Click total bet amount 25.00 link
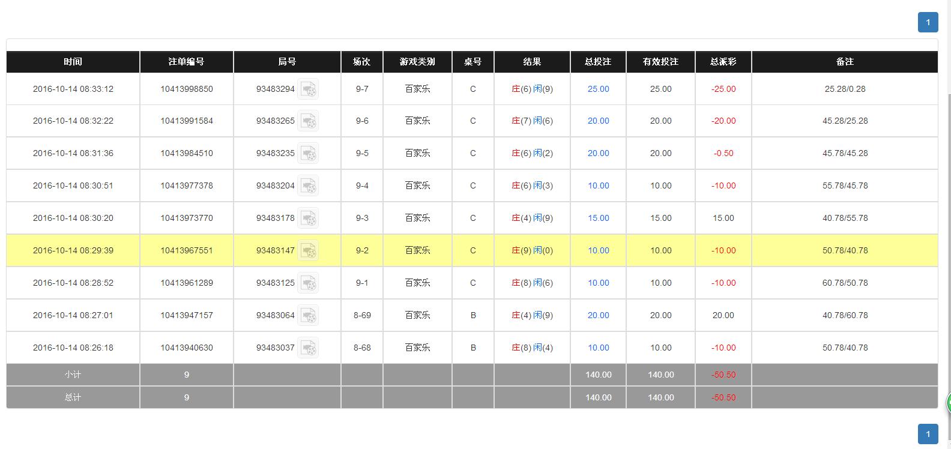The image size is (951, 449). (598, 89)
